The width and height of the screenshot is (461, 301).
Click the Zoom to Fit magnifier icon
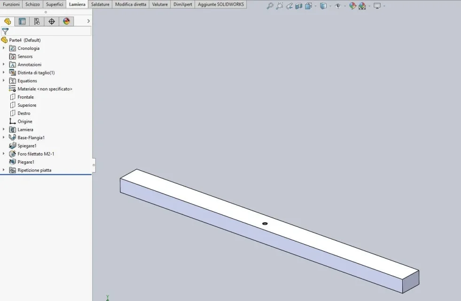click(x=270, y=6)
